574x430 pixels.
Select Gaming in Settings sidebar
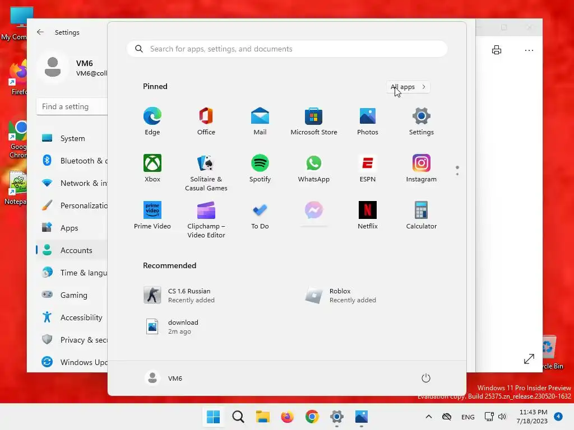pos(72,295)
